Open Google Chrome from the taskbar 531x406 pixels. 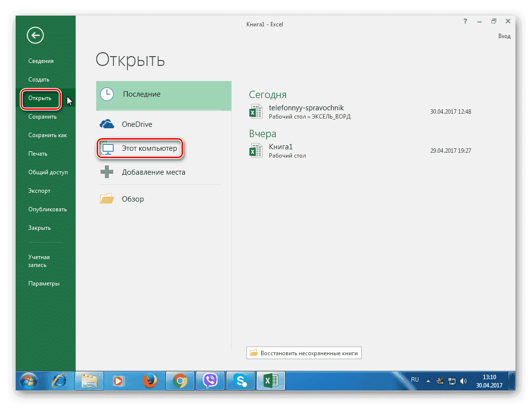pos(180,381)
